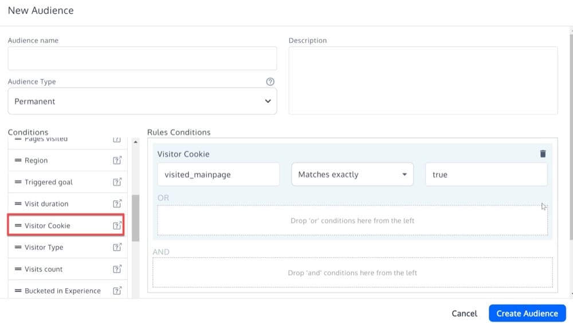The image size is (573, 323).
Task: Open the Matches exactly operator dropdown
Action: tap(352, 174)
